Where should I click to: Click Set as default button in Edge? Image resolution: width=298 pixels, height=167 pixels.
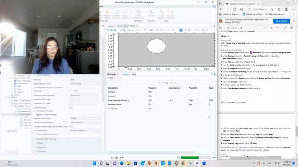click(281, 21)
